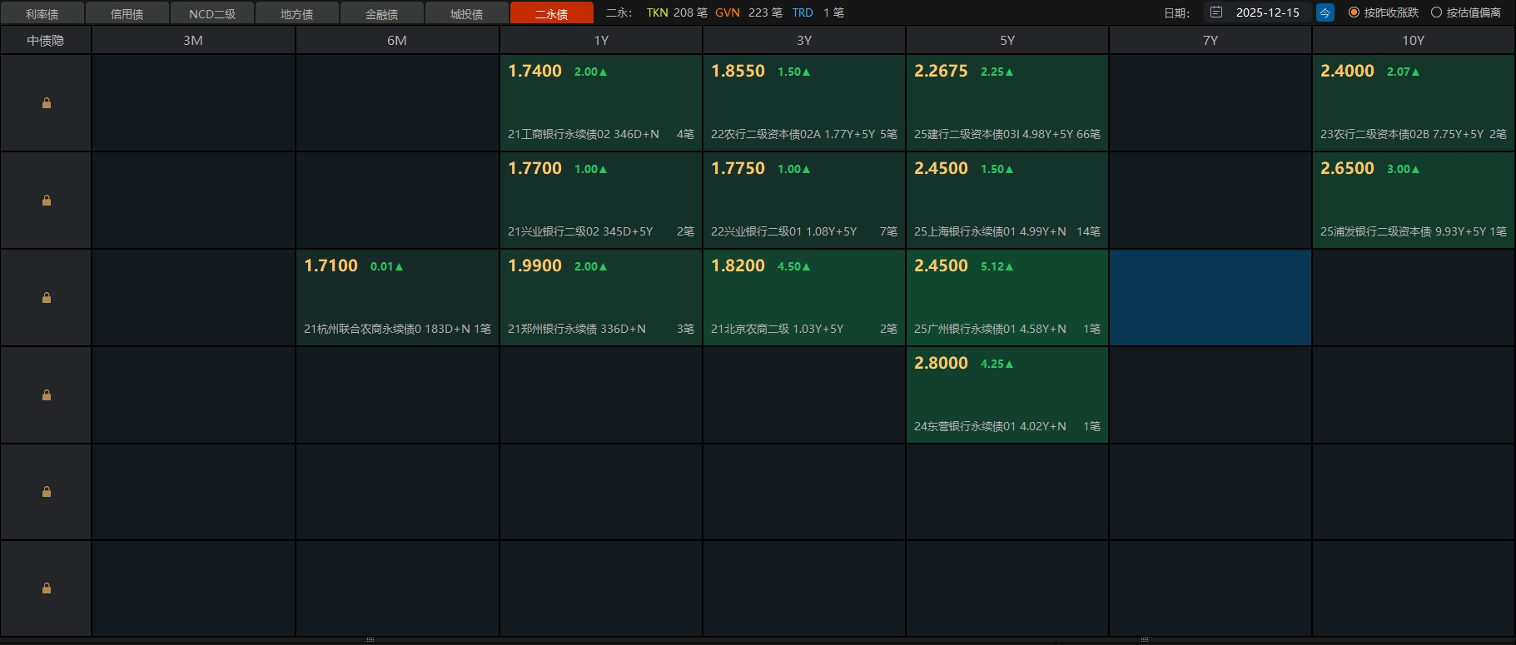Click the 1.9900 yield value
Image resolution: width=1516 pixels, height=645 pixels.
pos(534,266)
